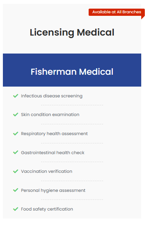The height and width of the screenshot is (226, 147).
Task: Click the folded corner of the red ribbon
Action: pos(143,18)
